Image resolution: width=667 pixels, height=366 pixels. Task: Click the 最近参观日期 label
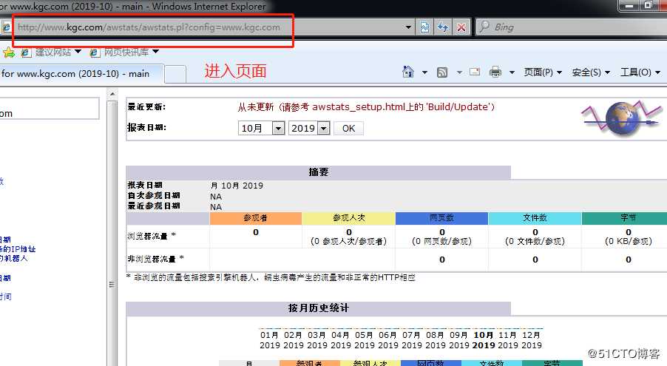click(154, 206)
